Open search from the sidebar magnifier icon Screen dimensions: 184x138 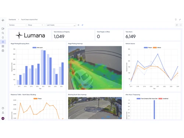click(x=3, y=33)
